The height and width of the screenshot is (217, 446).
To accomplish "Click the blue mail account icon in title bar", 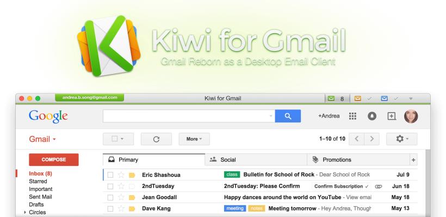I will click(385, 98).
